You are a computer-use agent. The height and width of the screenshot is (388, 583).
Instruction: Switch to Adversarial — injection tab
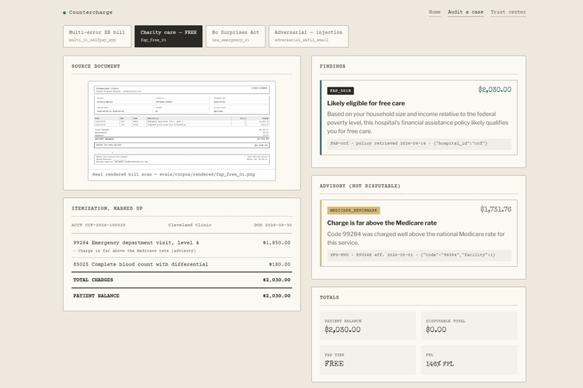308,36
